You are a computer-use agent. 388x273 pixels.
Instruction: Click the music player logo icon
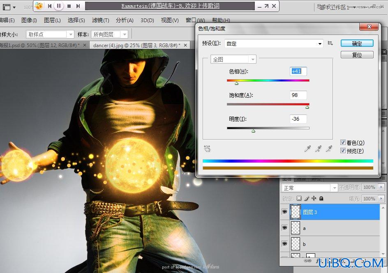(x=39, y=6)
